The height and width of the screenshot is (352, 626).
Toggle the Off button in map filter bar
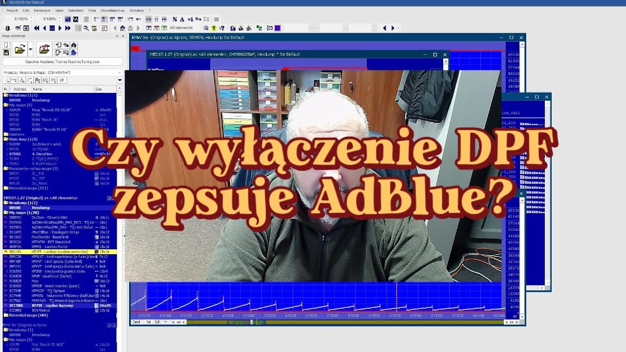click(x=62, y=80)
